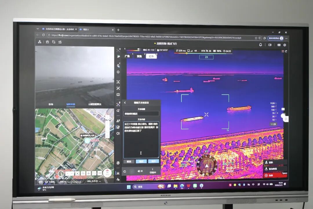
Task: Open the settings gear in top bar
Action: [285, 45]
